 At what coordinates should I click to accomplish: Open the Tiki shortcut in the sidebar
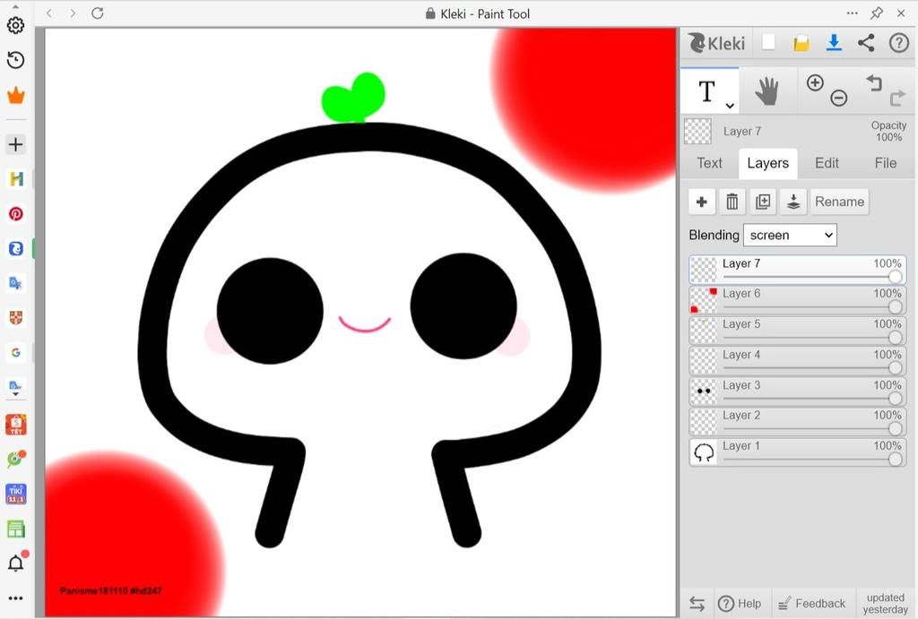click(16, 494)
